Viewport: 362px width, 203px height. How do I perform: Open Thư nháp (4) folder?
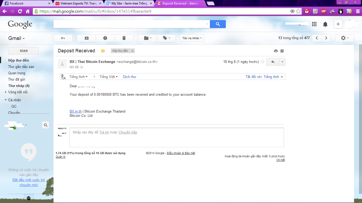pyautogui.click(x=19, y=86)
